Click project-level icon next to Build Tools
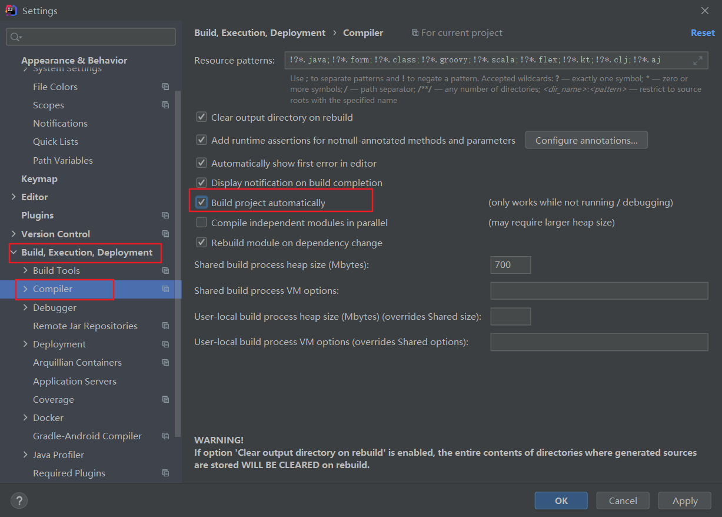 (x=165, y=271)
